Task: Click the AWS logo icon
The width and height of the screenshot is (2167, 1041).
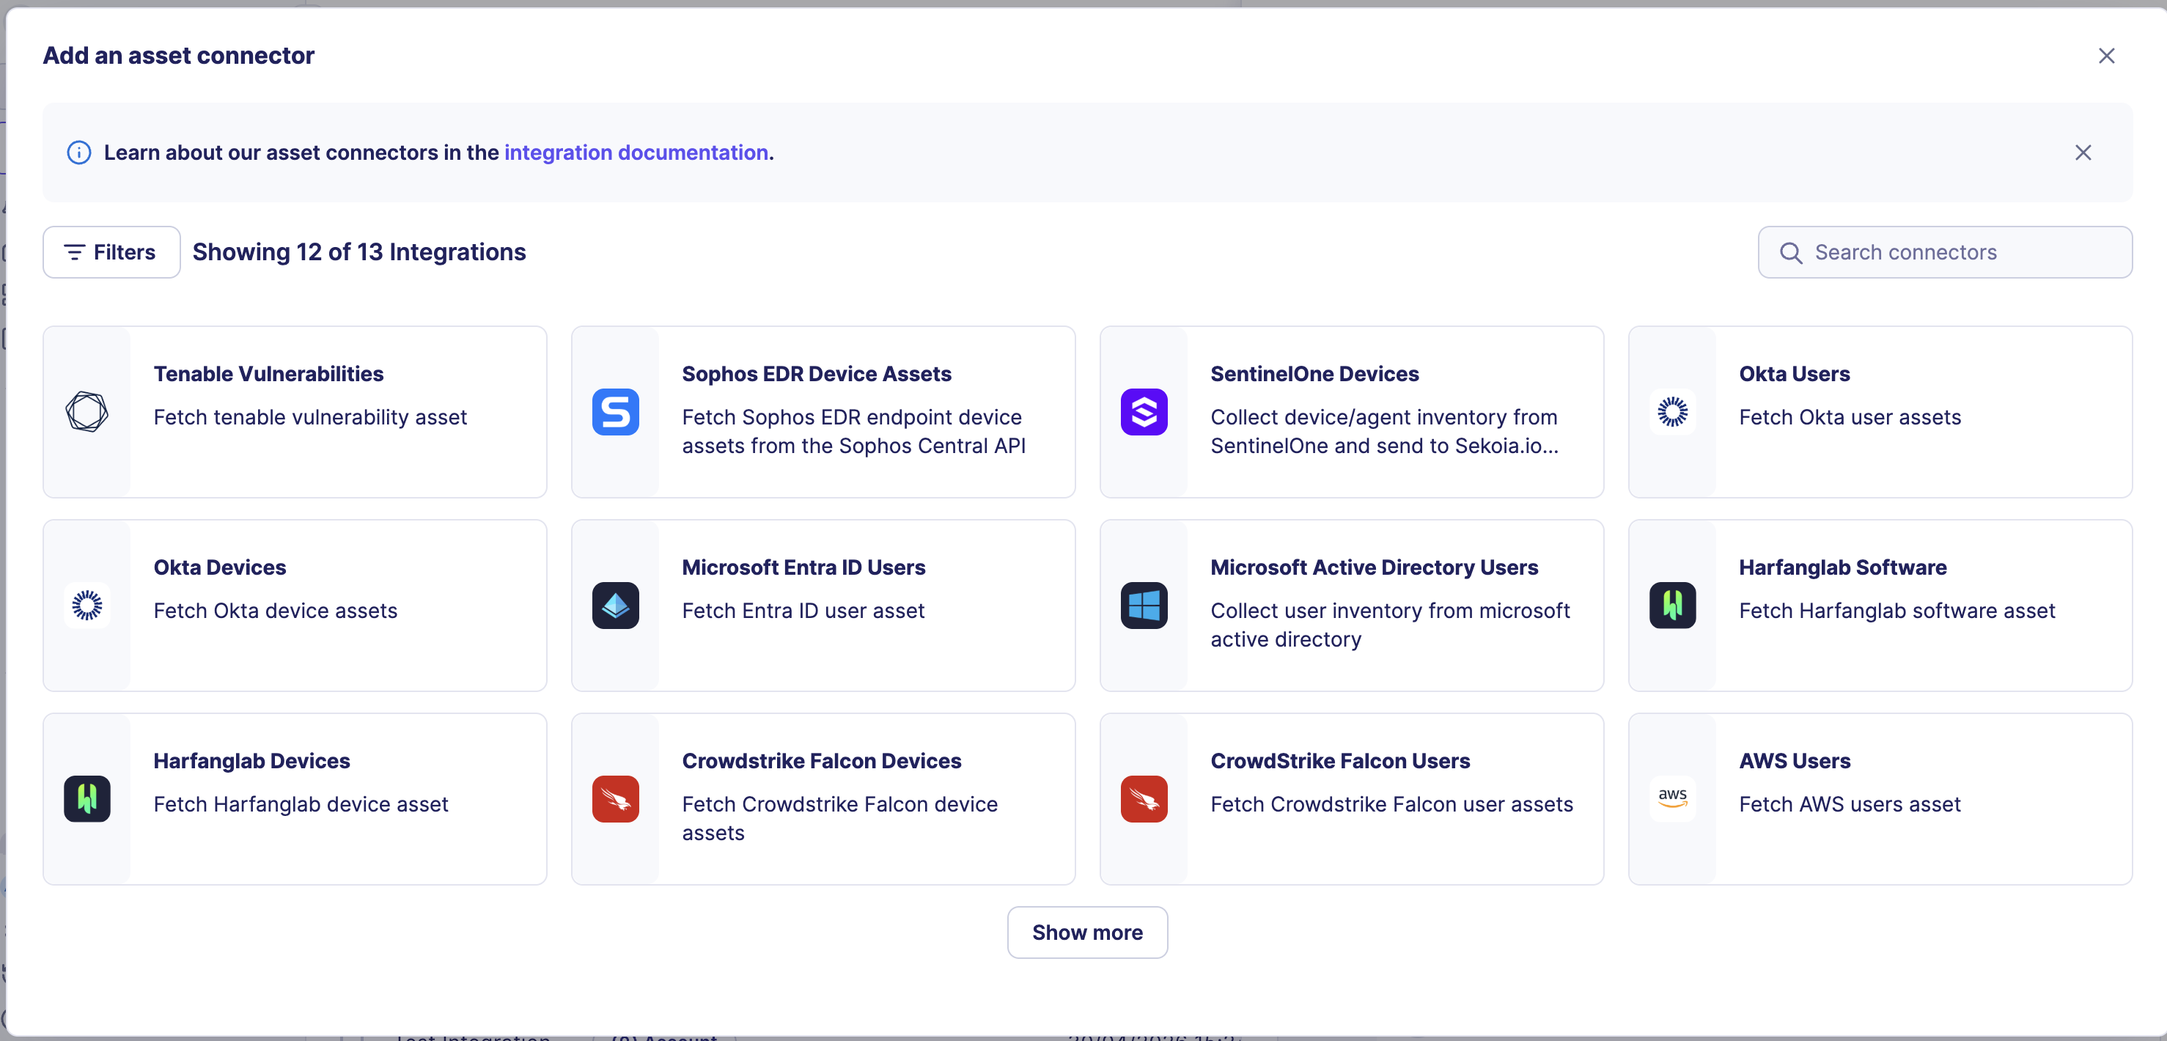Action: coord(1672,798)
